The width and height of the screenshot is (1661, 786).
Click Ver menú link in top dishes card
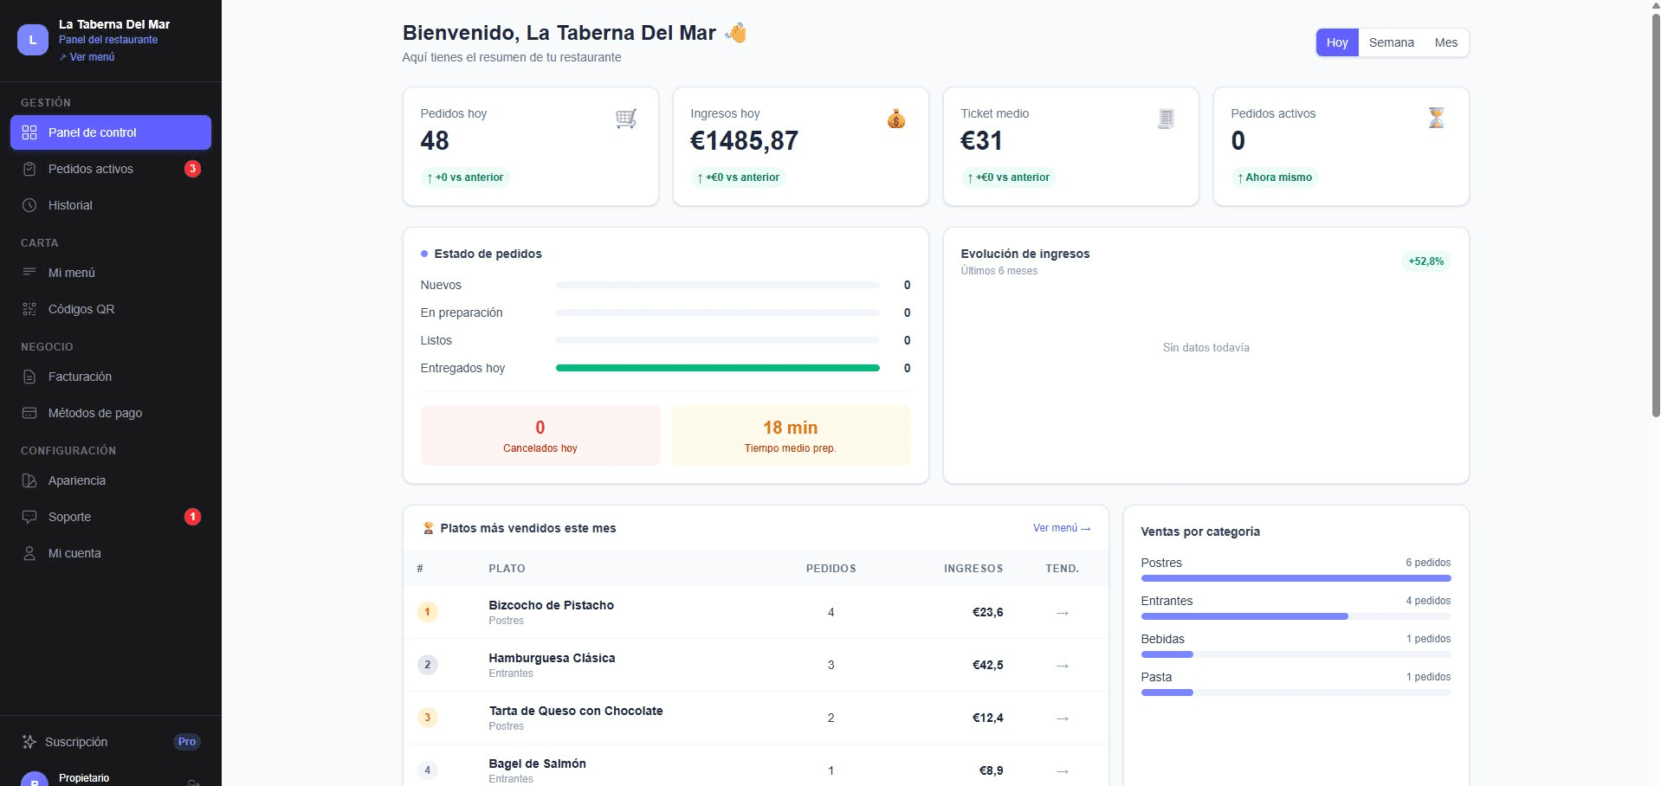(x=1062, y=528)
